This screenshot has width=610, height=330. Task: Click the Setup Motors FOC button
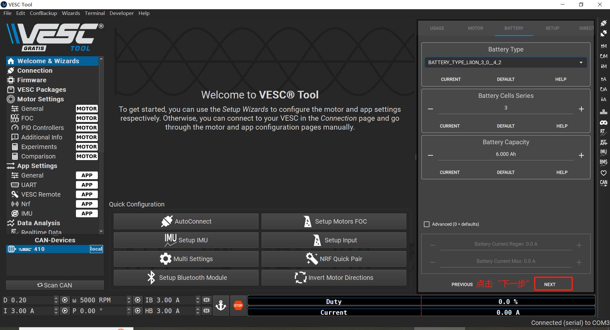334,221
